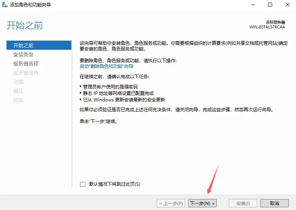296x210 pixels.
Task: Check 默认情况下将跳过此页 checkbox
Action: 83,184
